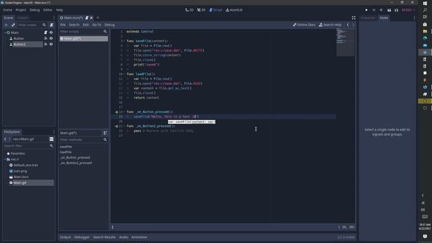Attach a script using the Scene dock script icon

click(51, 25)
